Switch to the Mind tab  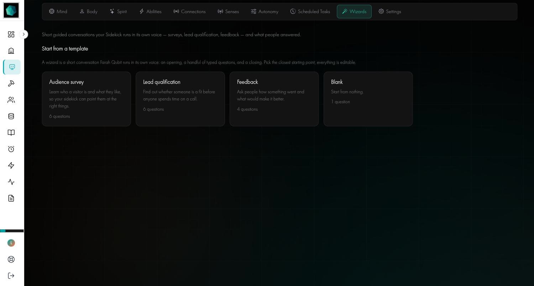58,12
